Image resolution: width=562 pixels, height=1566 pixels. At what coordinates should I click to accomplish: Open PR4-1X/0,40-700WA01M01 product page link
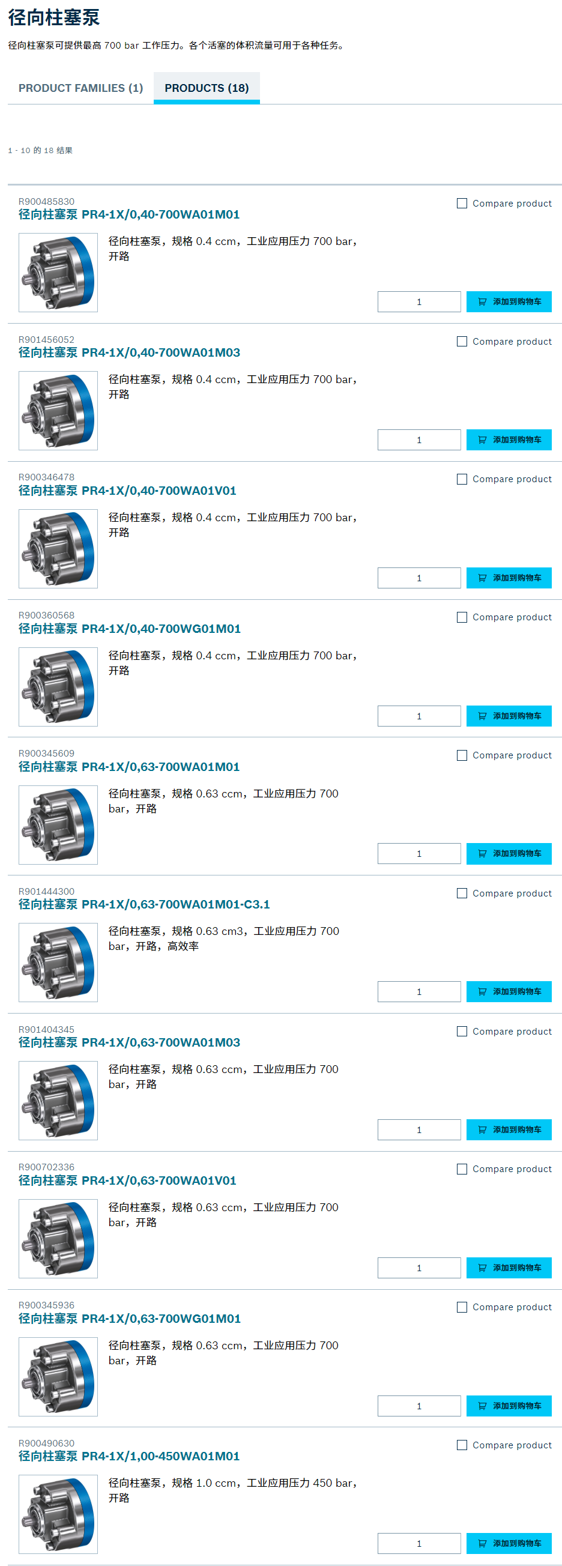point(129,214)
